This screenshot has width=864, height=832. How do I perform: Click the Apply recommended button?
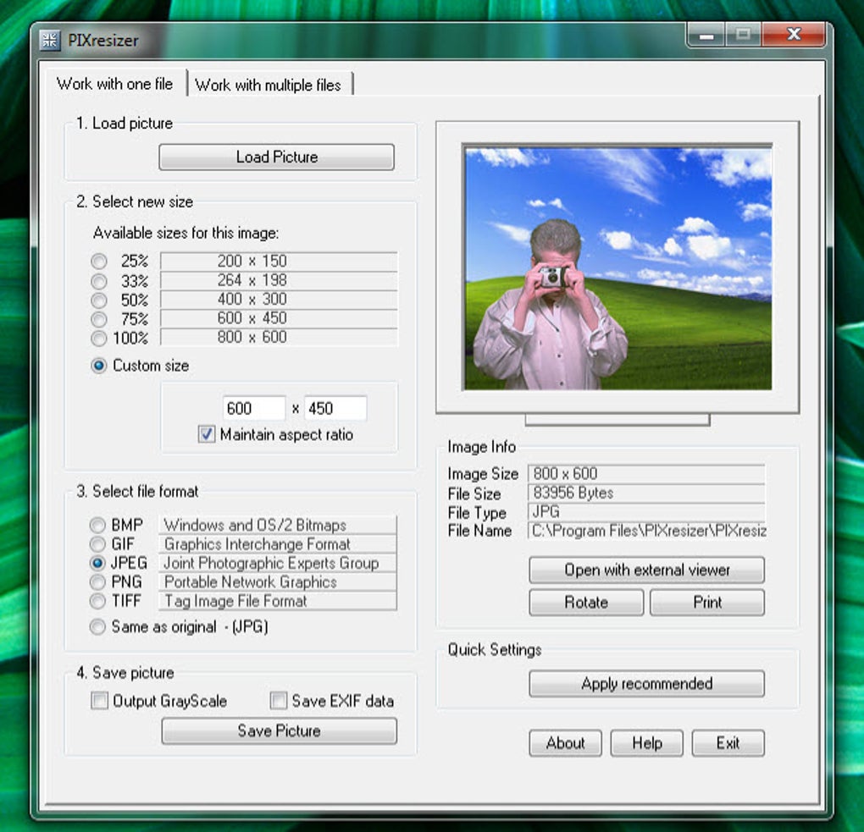tap(646, 684)
